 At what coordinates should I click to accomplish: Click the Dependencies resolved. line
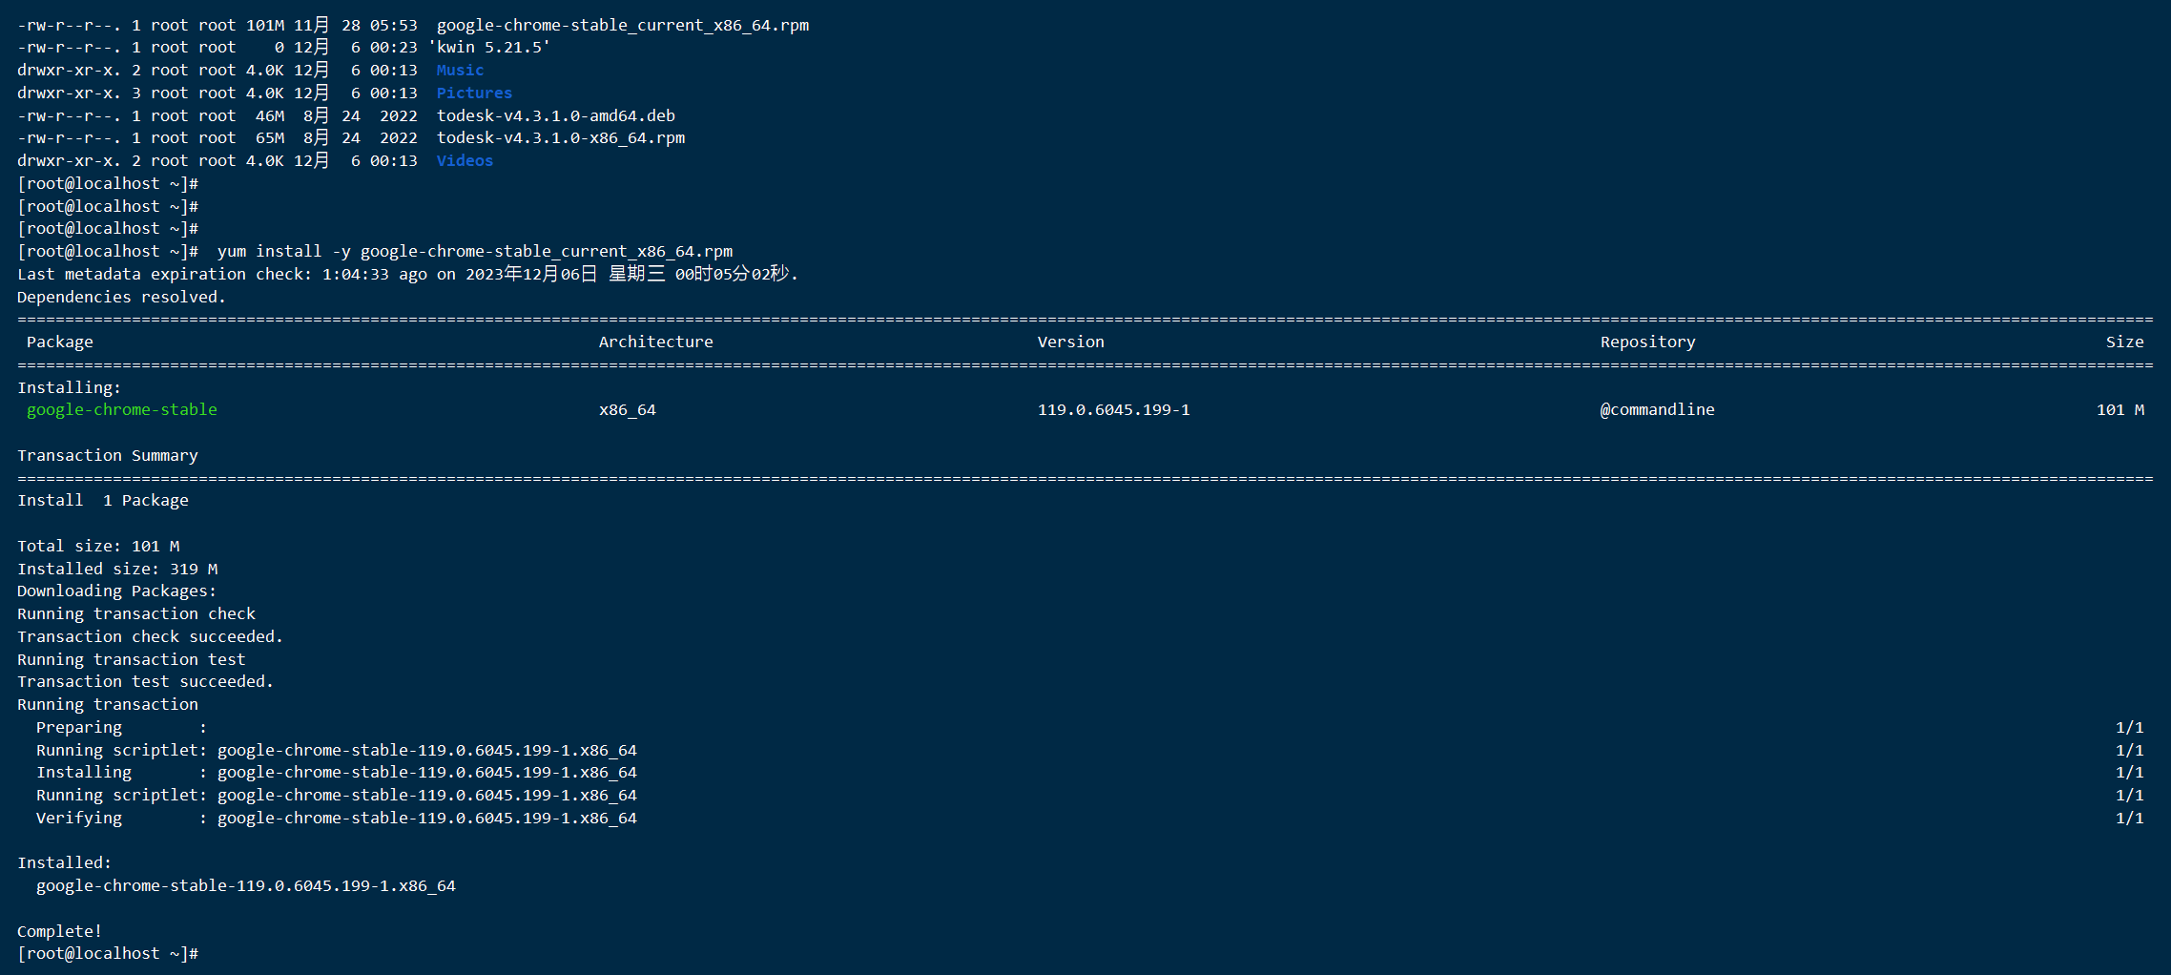click(121, 298)
